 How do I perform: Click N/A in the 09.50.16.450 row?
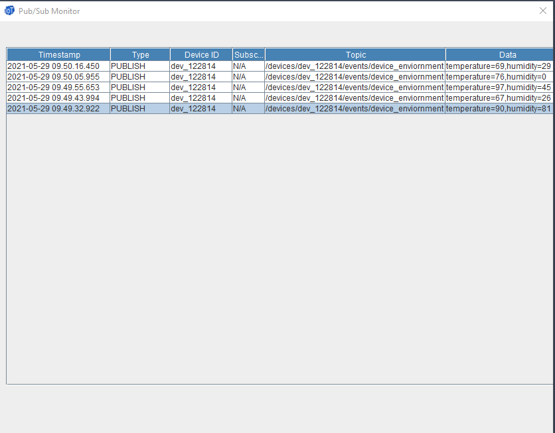click(x=239, y=66)
